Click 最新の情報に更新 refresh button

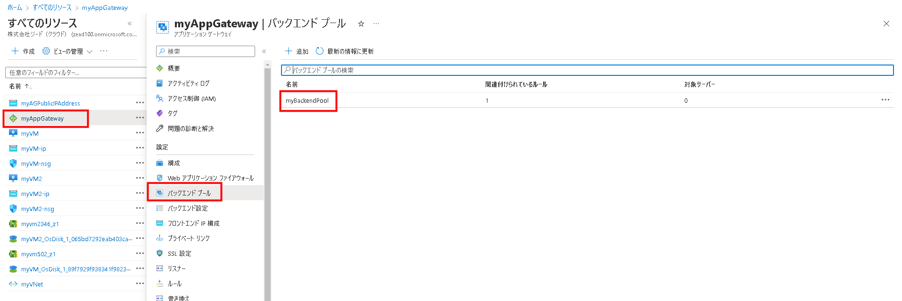pyautogui.click(x=345, y=51)
